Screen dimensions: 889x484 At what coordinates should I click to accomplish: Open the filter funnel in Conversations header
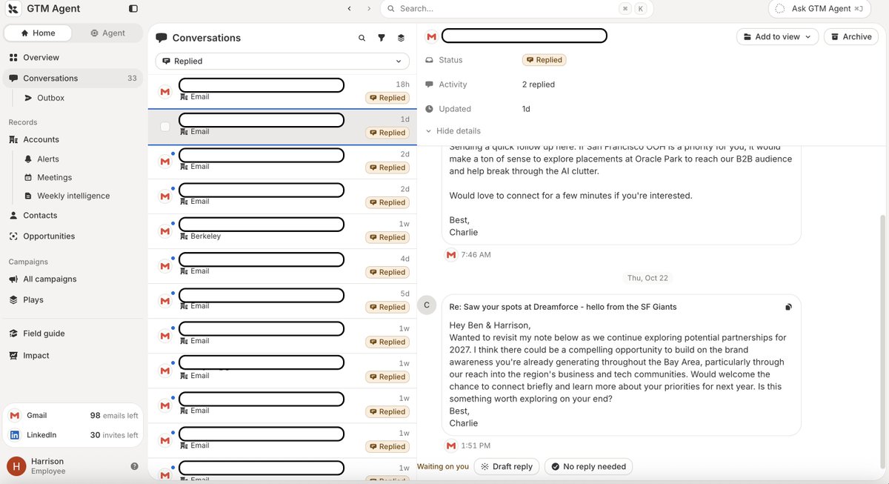(382, 38)
